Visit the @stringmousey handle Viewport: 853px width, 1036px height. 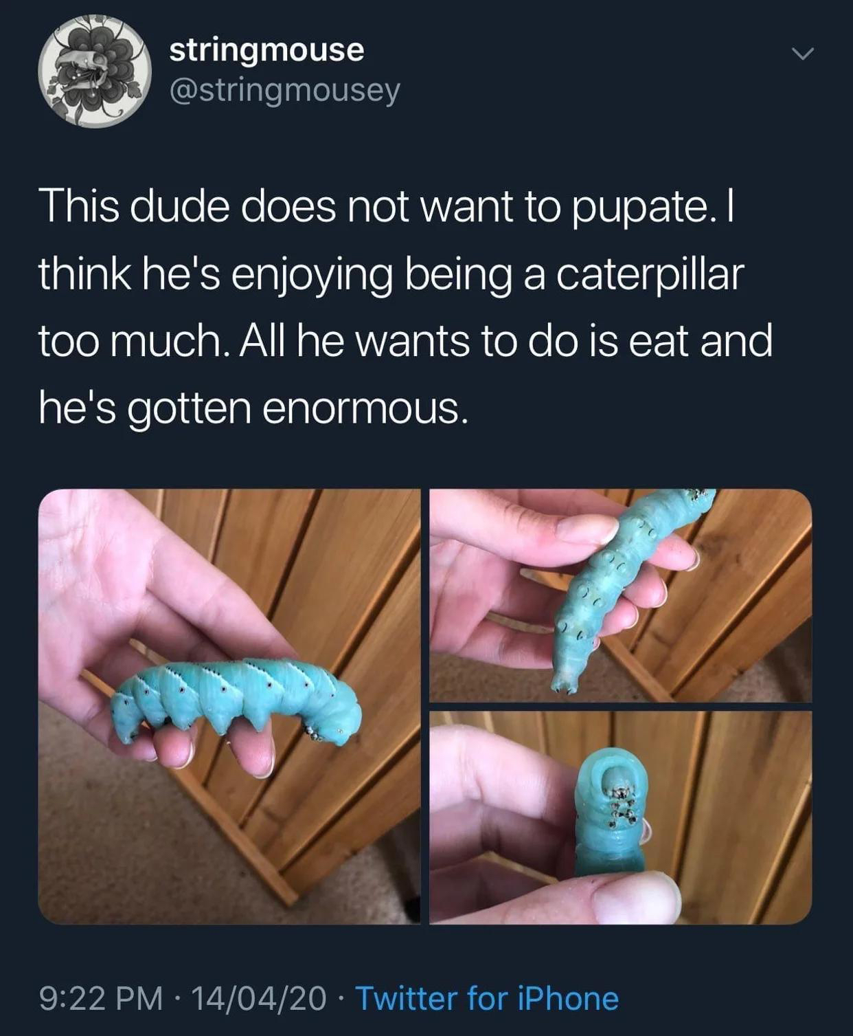[x=284, y=90]
